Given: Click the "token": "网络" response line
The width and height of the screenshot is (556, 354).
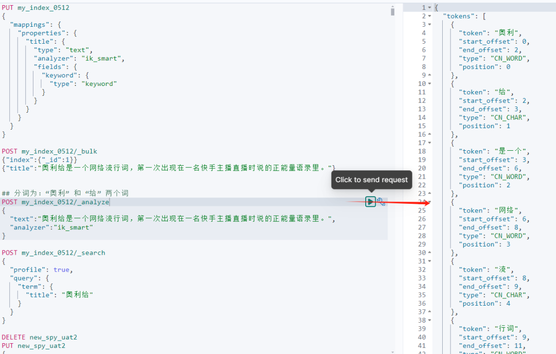Looking at the screenshot, I should click(490, 210).
